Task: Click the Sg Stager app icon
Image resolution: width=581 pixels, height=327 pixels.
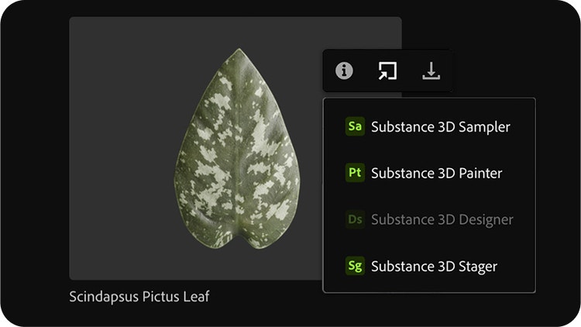Action: (355, 266)
